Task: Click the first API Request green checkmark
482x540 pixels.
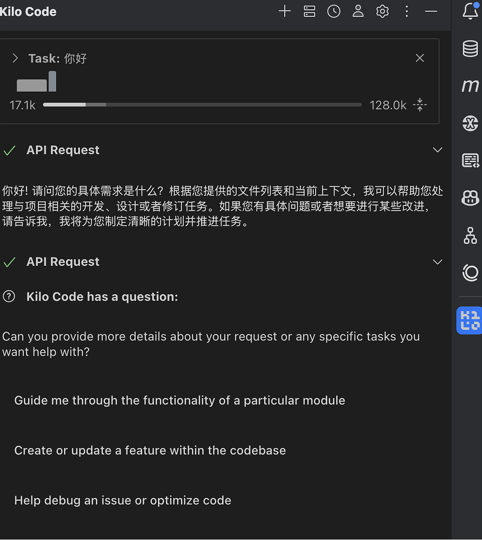Action: click(9, 151)
